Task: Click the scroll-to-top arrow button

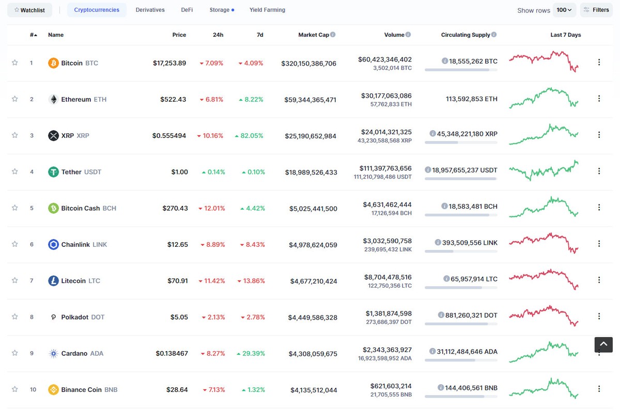Action: point(603,344)
